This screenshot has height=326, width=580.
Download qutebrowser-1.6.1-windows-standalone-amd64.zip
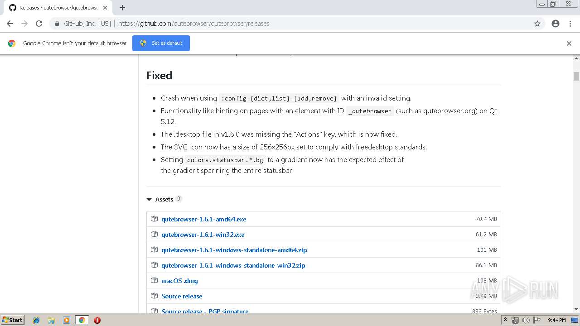(234, 250)
